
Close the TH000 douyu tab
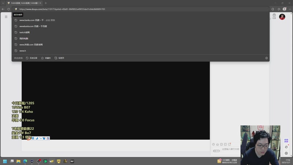coord(40,3)
